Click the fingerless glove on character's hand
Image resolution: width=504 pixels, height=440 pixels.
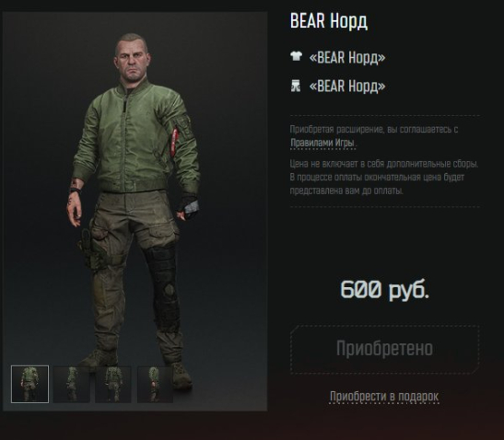click(x=188, y=206)
